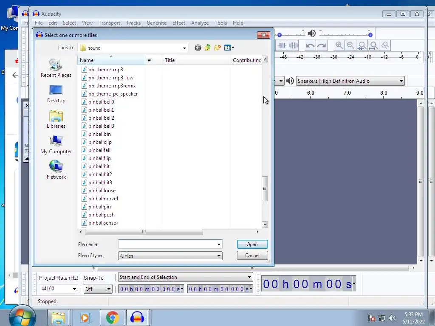Open the Generate menu
435x326 pixels.
pyautogui.click(x=156, y=23)
